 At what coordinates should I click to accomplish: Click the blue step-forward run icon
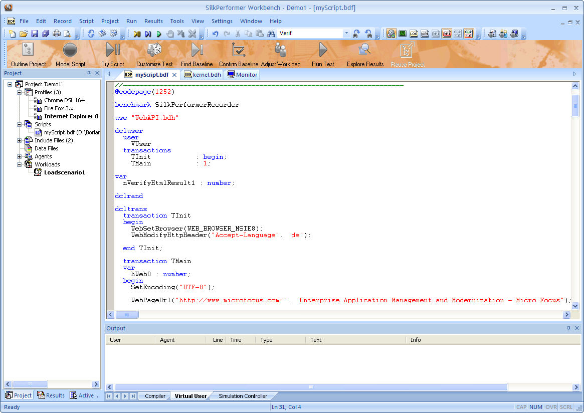148,34
